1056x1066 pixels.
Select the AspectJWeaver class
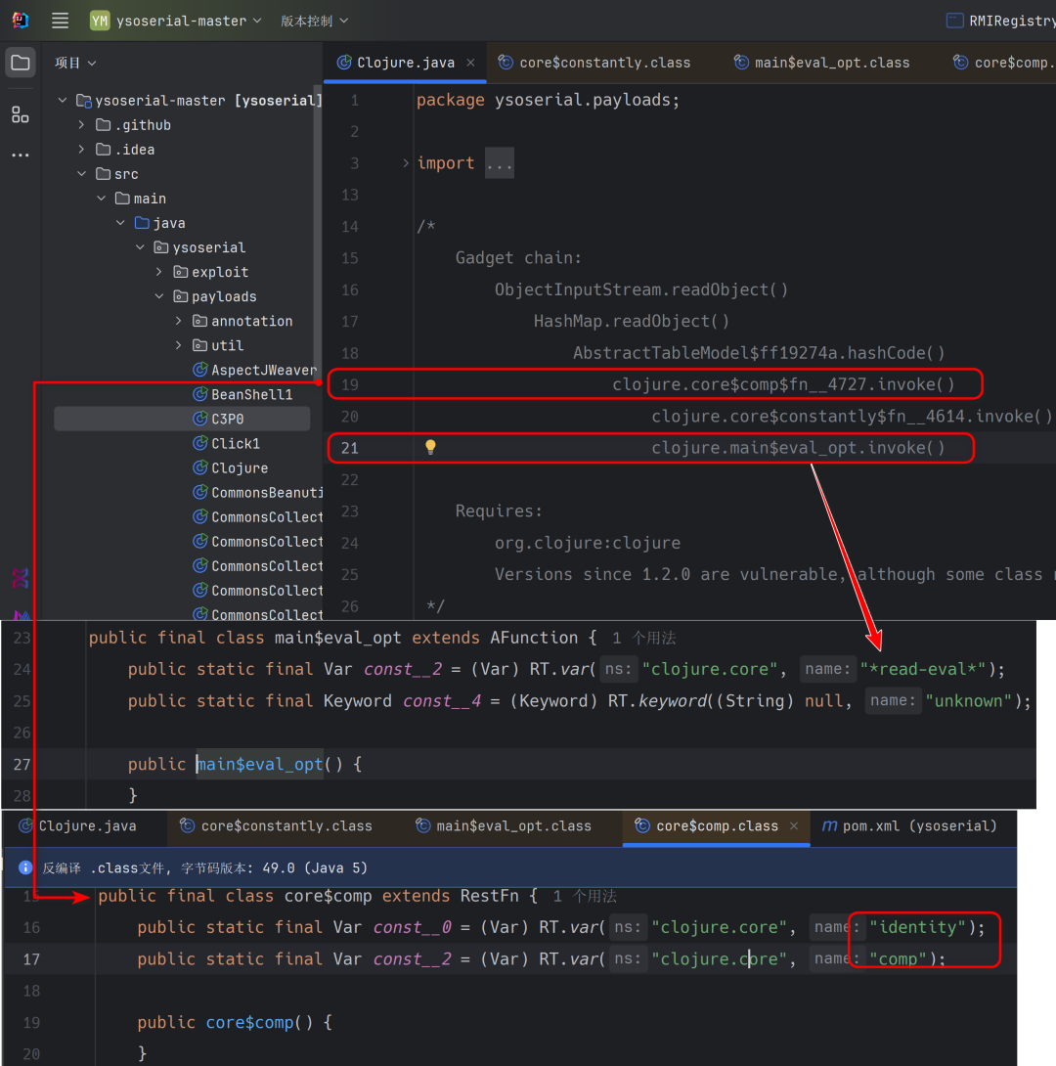(x=255, y=370)
